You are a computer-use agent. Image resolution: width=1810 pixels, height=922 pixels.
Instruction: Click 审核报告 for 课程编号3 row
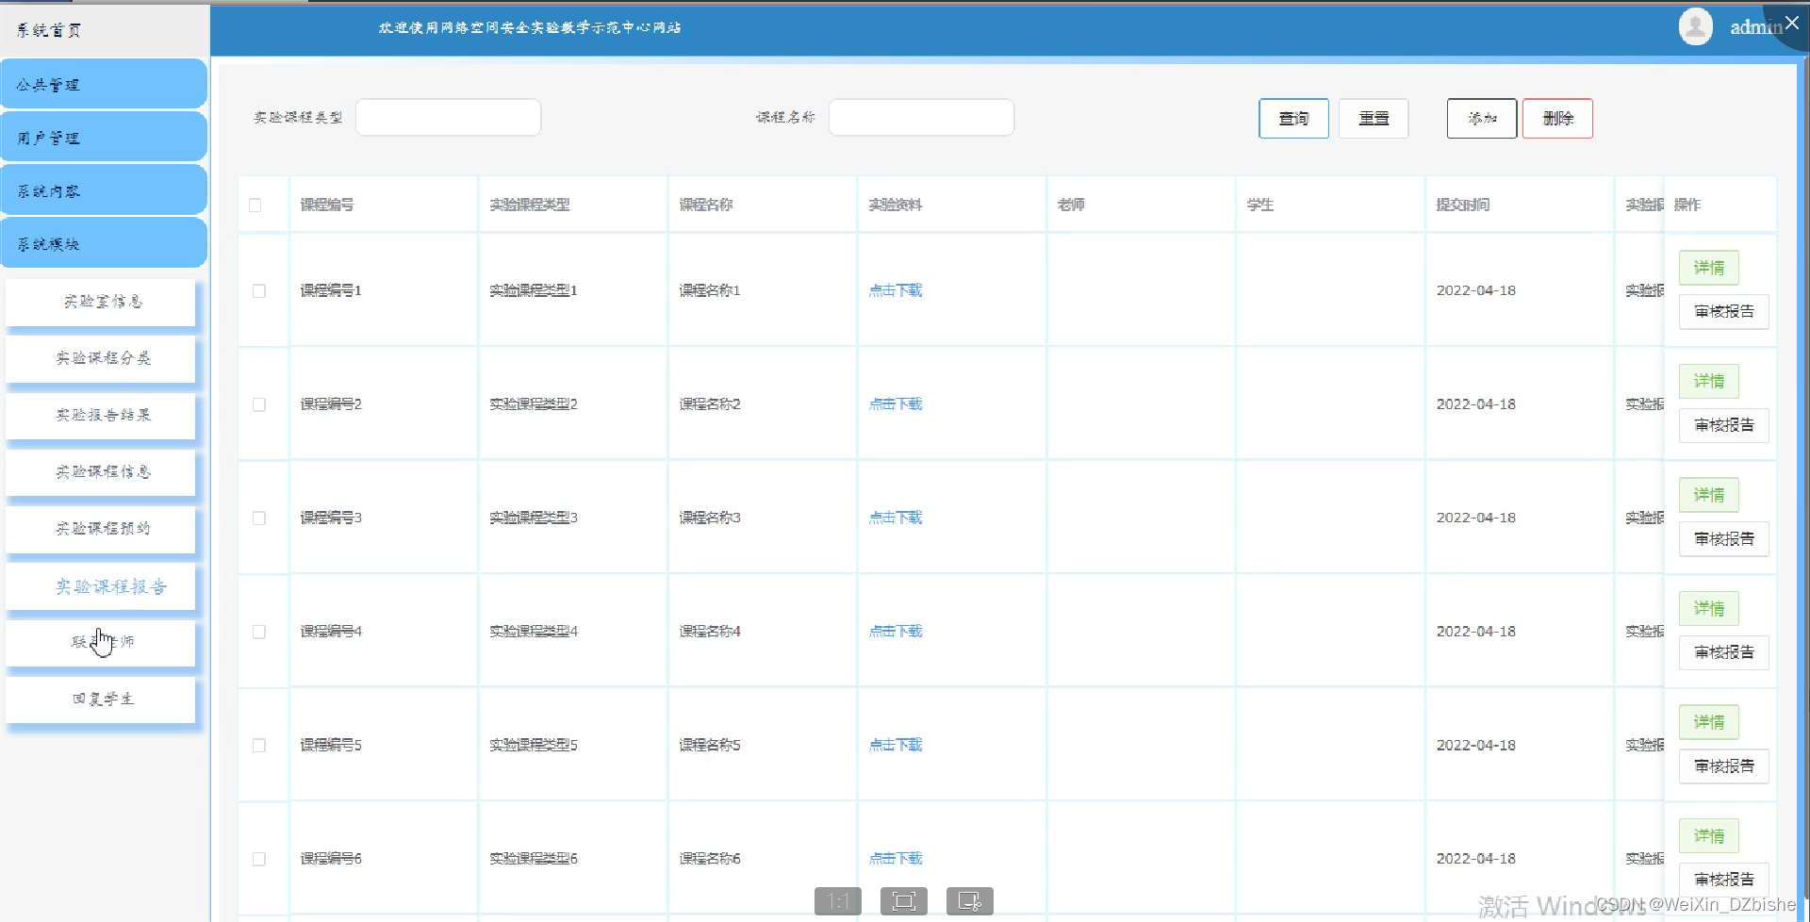point(1724,538)
